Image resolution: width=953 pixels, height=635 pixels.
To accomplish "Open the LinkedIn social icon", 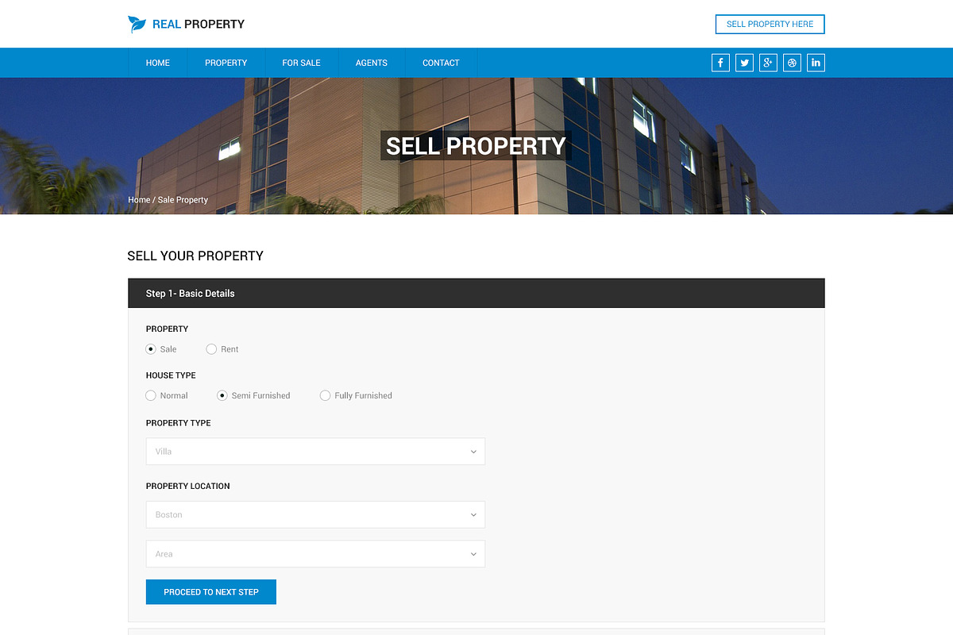I will (816, 63).
